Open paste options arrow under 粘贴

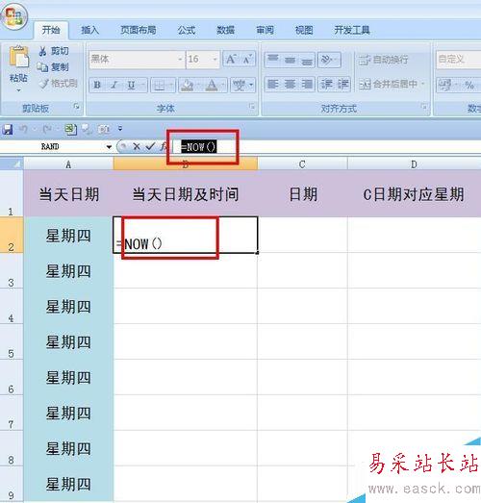pos(18,90)
